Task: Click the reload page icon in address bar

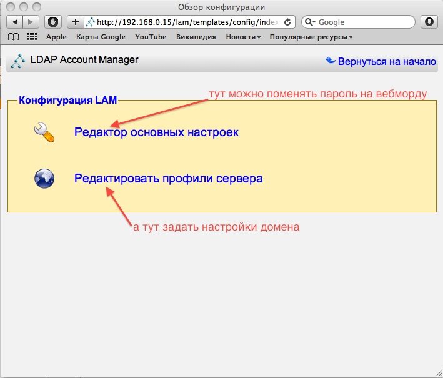Action: 287,22
